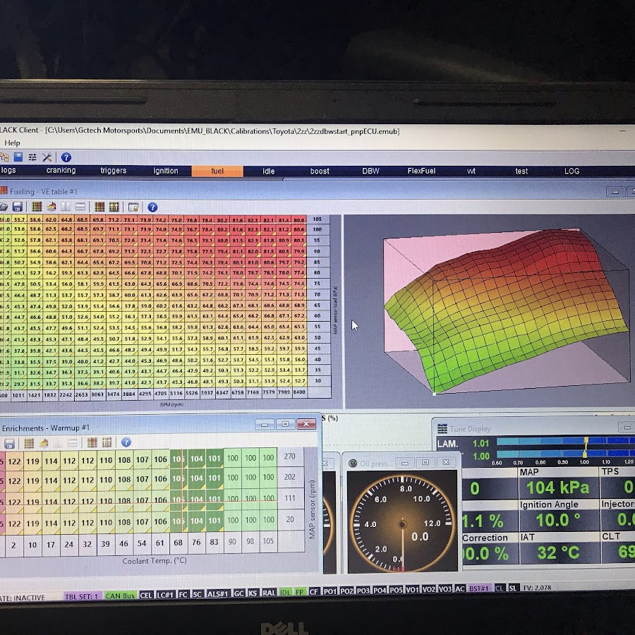Open the LOG tab
Screen dimensions: 635x635
click(x=571, y=171)
